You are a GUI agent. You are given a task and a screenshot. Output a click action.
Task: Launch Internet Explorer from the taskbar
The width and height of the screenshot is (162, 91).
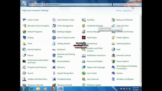31,89
